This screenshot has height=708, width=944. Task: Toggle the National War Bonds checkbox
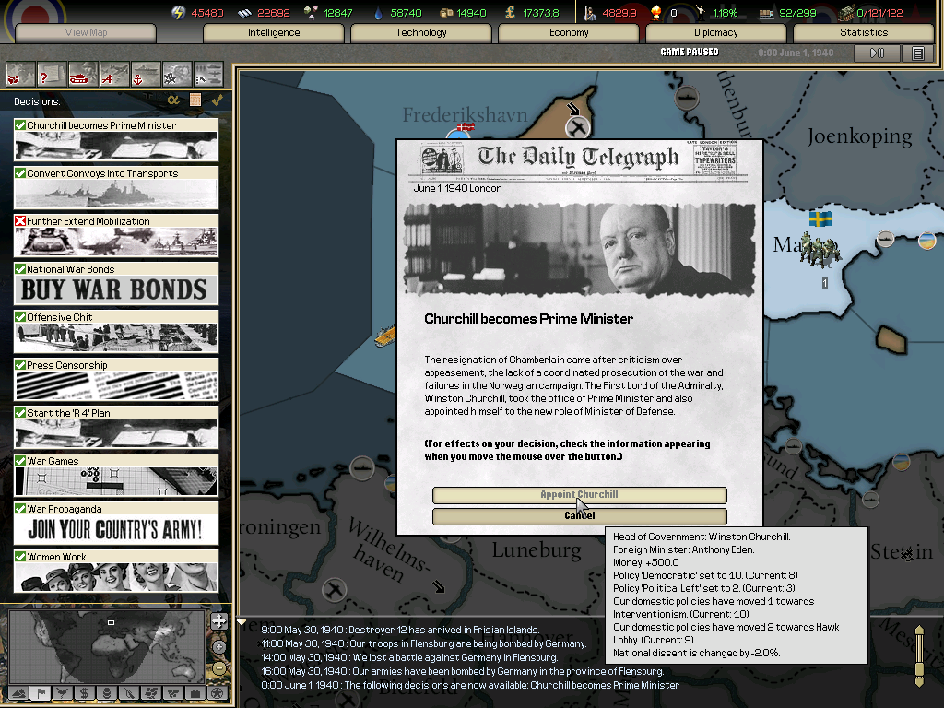click(x=20, y=269)
